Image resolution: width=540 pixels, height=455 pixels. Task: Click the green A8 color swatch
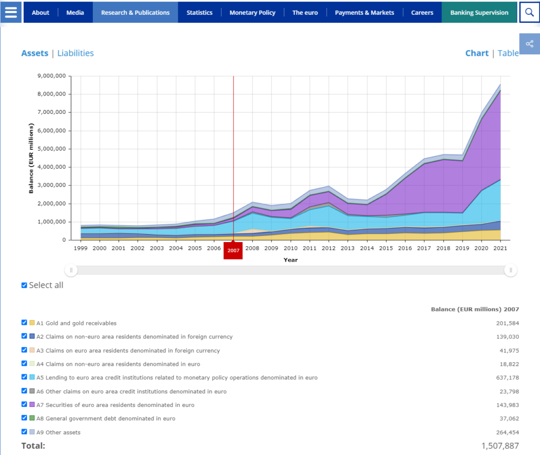click(x=32, y=418)
